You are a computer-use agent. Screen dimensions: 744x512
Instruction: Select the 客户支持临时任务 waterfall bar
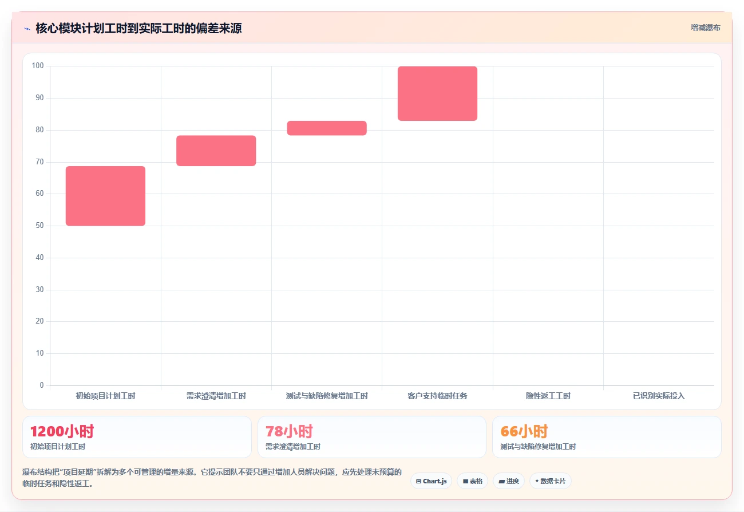[437, 93]
